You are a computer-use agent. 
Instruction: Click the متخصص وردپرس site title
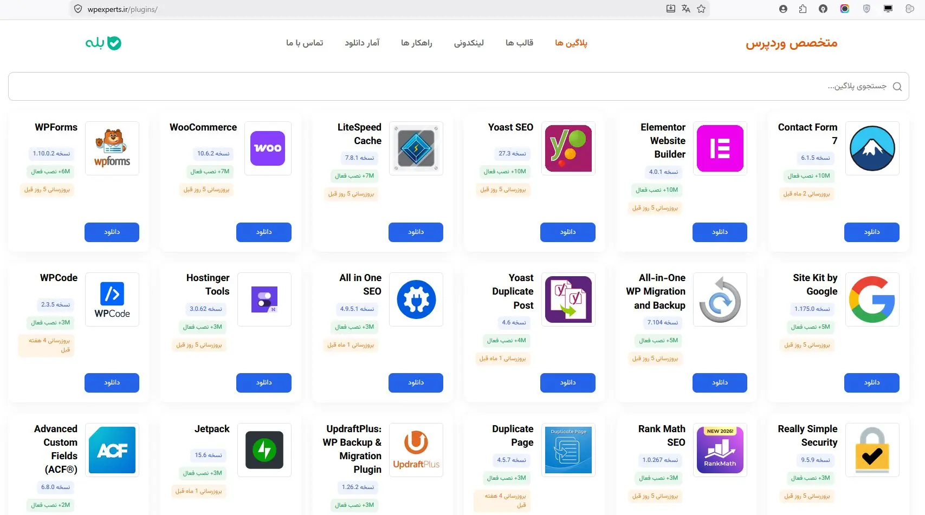(792, 43)
